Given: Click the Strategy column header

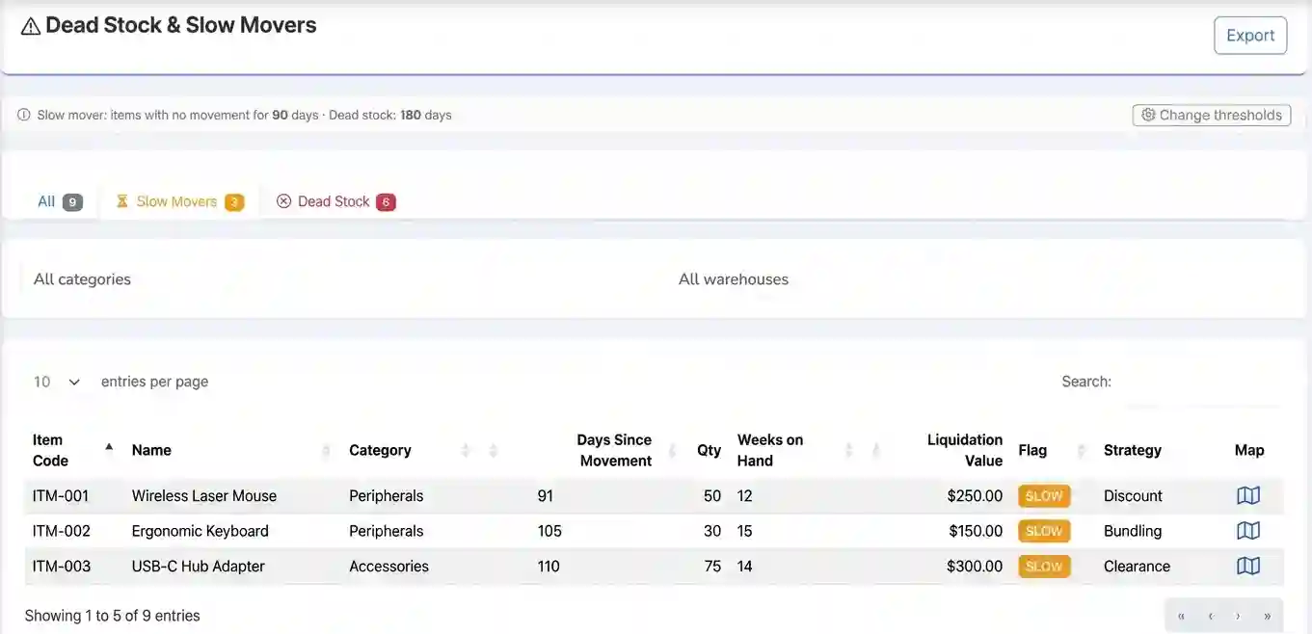Looking at the screenshot, I should pyautogui.click(x=1133, y=450).
